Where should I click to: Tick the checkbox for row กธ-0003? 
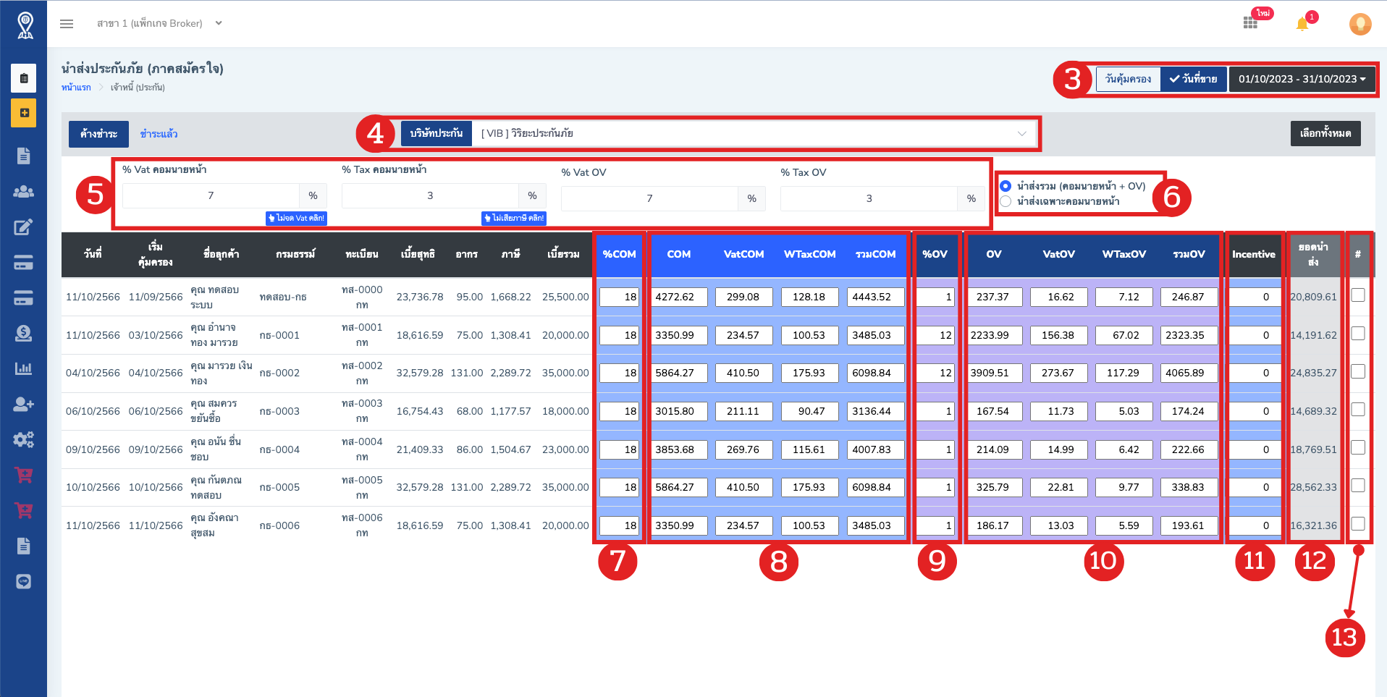click(1358, 410)
